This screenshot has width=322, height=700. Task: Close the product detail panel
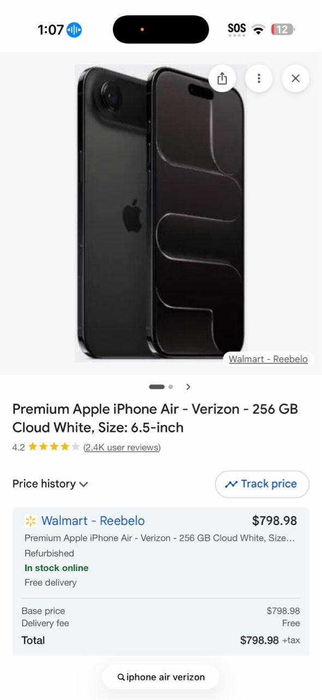click(x=295, y=78)
